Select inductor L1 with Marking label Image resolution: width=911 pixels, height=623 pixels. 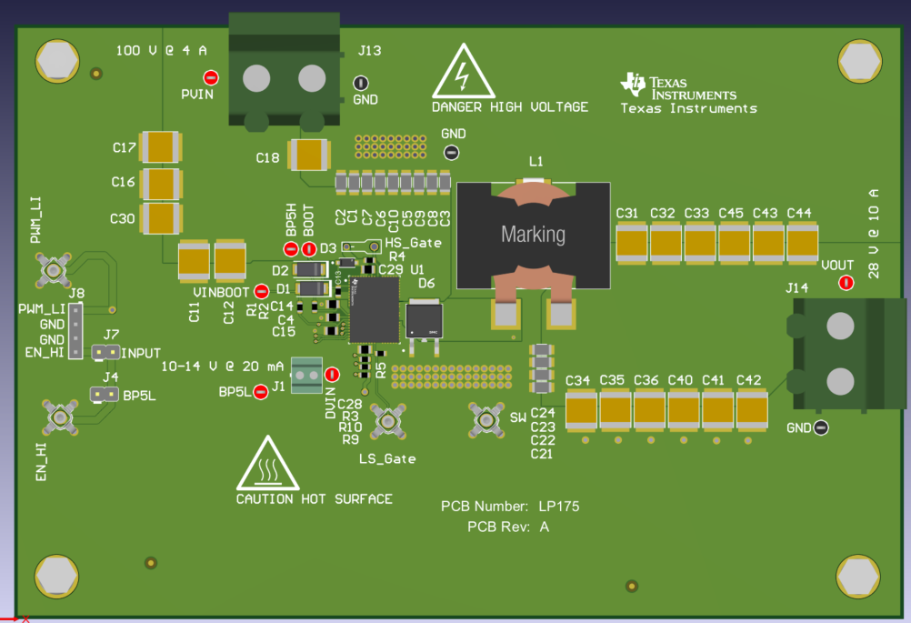point(533,235)
